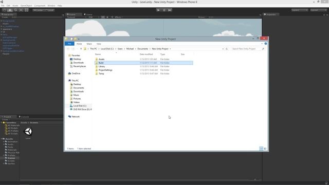This screenshot has height=185, width=329.
Task: Select the Materials folder in Project tree
Action: coord(11,150)
